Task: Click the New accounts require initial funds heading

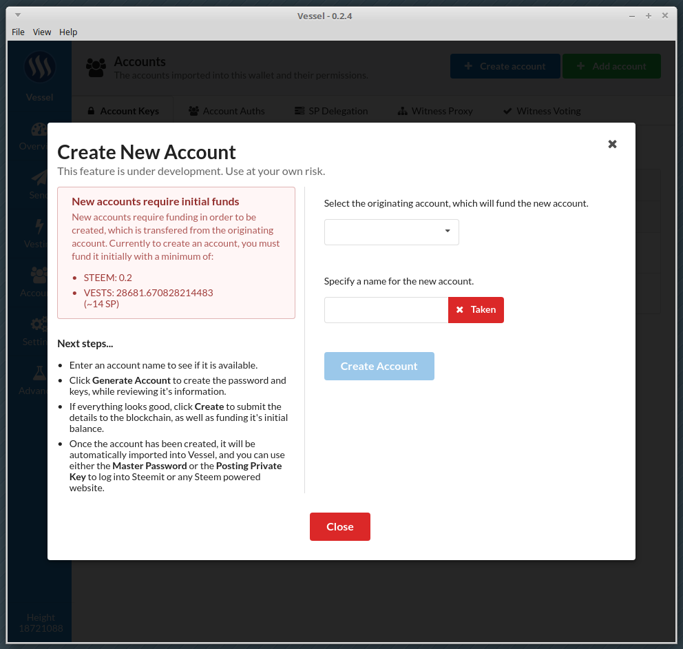Action: click(x=156, y=201)
